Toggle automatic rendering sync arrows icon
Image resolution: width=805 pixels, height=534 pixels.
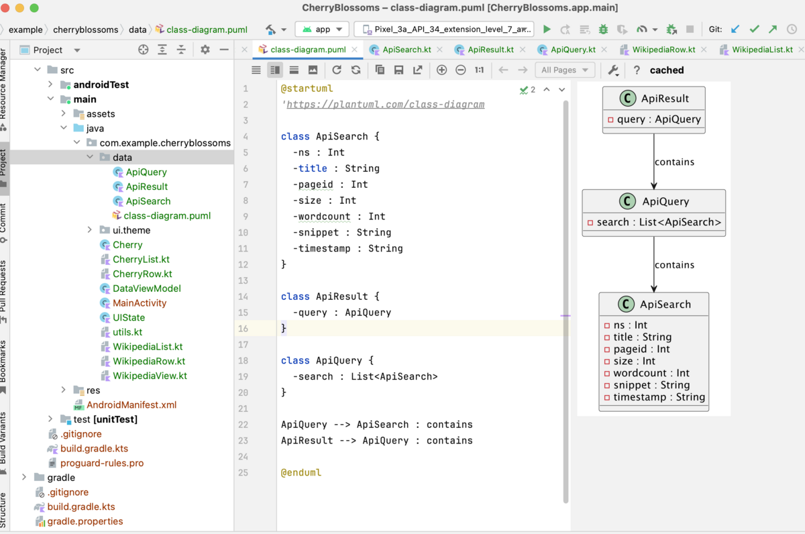(356, 70)
